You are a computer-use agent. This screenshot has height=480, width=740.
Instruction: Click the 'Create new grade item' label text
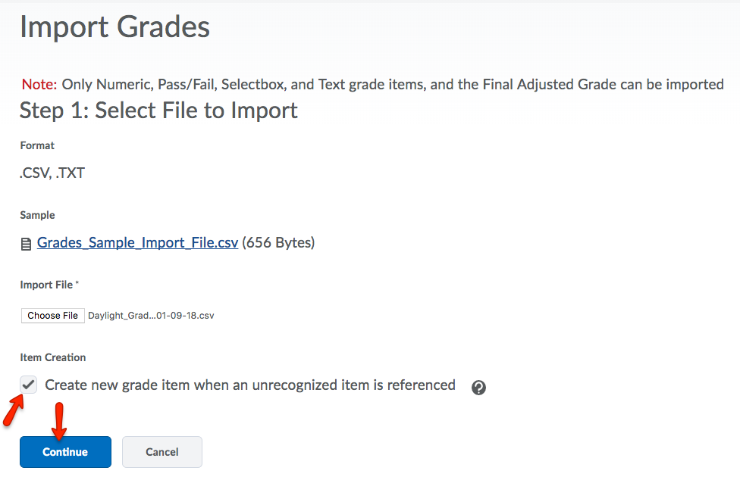click(250, 385)
